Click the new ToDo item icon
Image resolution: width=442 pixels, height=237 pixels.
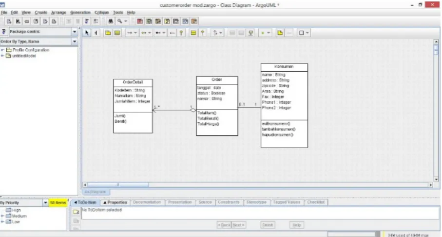point(76,212)
